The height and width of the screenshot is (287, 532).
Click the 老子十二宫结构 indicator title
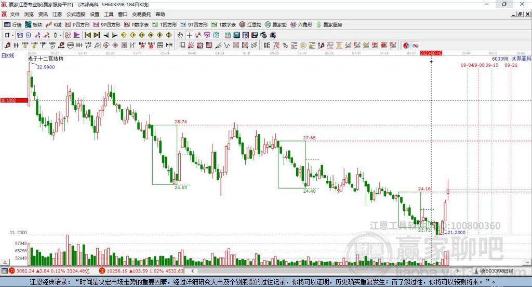[x=46, y=59]
